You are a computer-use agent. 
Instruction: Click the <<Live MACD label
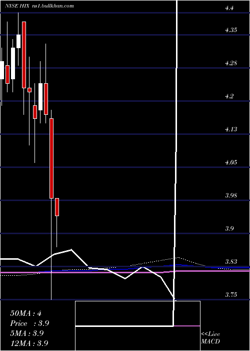tap(210, 338)
